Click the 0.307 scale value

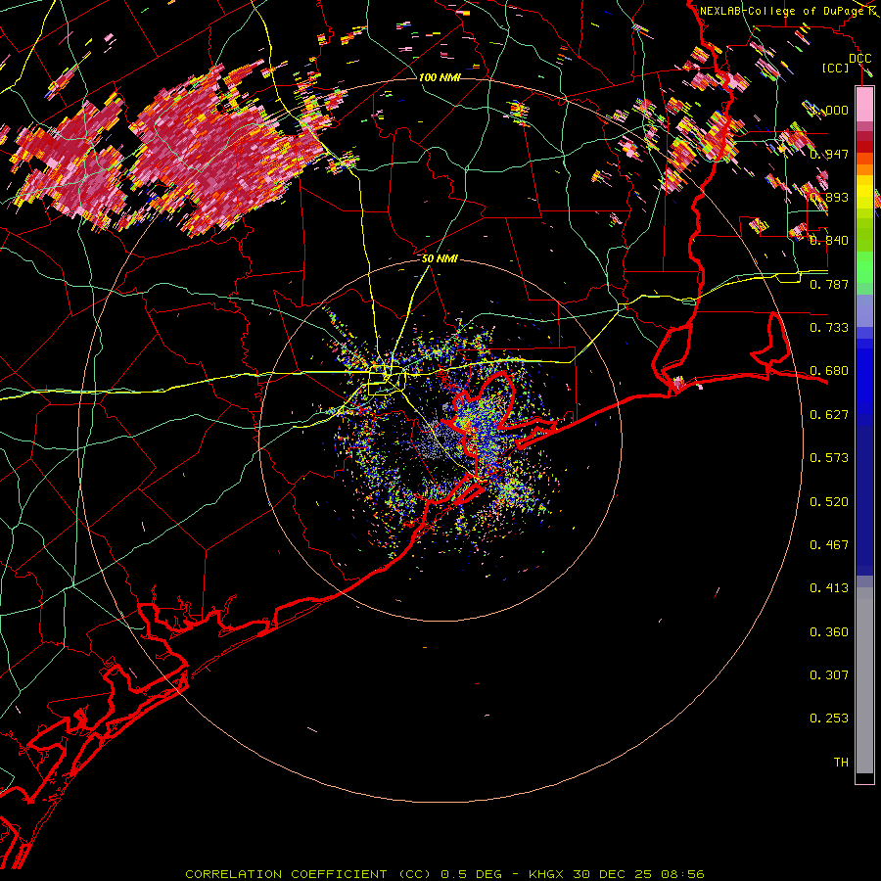click(829, 675)
